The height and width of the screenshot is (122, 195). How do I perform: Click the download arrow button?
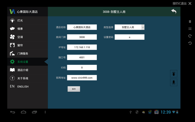click(174, 82)
